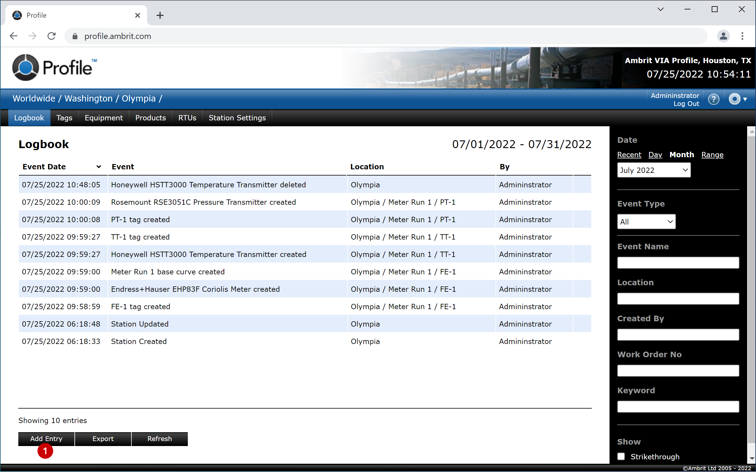Open the Equipment tab

pyautogui.click(x=104, y=118)
